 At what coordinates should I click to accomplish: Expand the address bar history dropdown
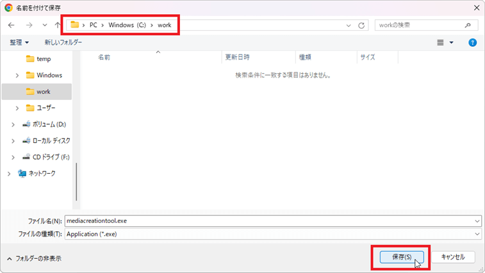click(x=348, y=25)
